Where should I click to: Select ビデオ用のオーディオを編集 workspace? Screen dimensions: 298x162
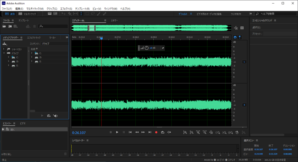tap(209, 14)
